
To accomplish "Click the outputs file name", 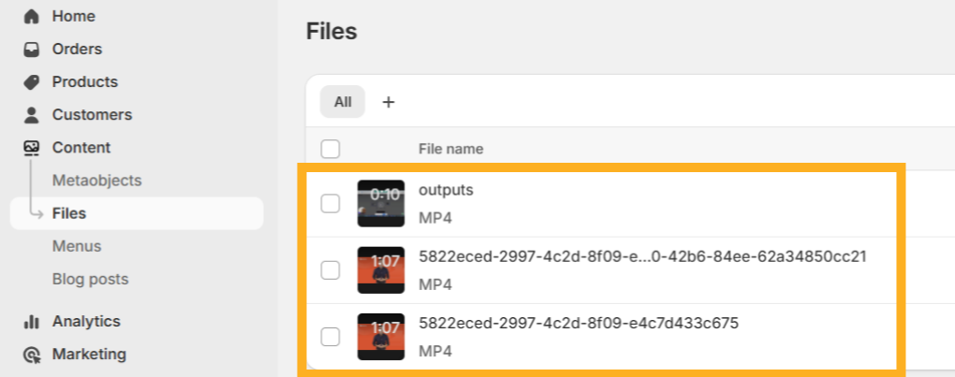I will (446, 190).
